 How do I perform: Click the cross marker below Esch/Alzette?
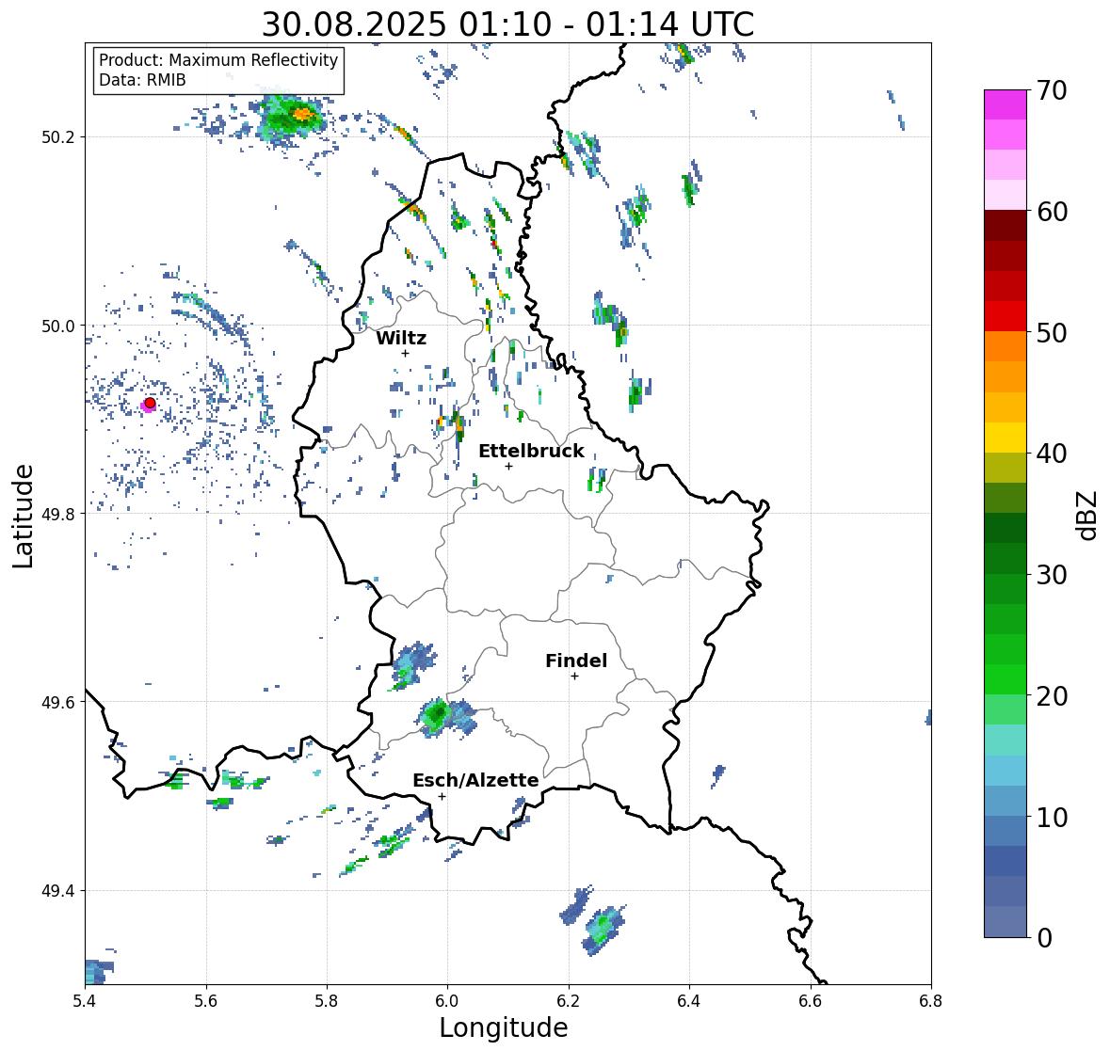pos(442,796)
